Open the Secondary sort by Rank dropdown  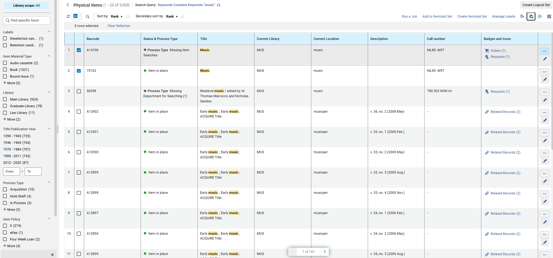(172, 16)
